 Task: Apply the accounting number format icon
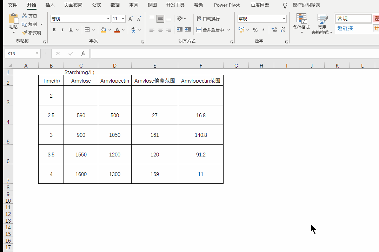click(241, 30)
